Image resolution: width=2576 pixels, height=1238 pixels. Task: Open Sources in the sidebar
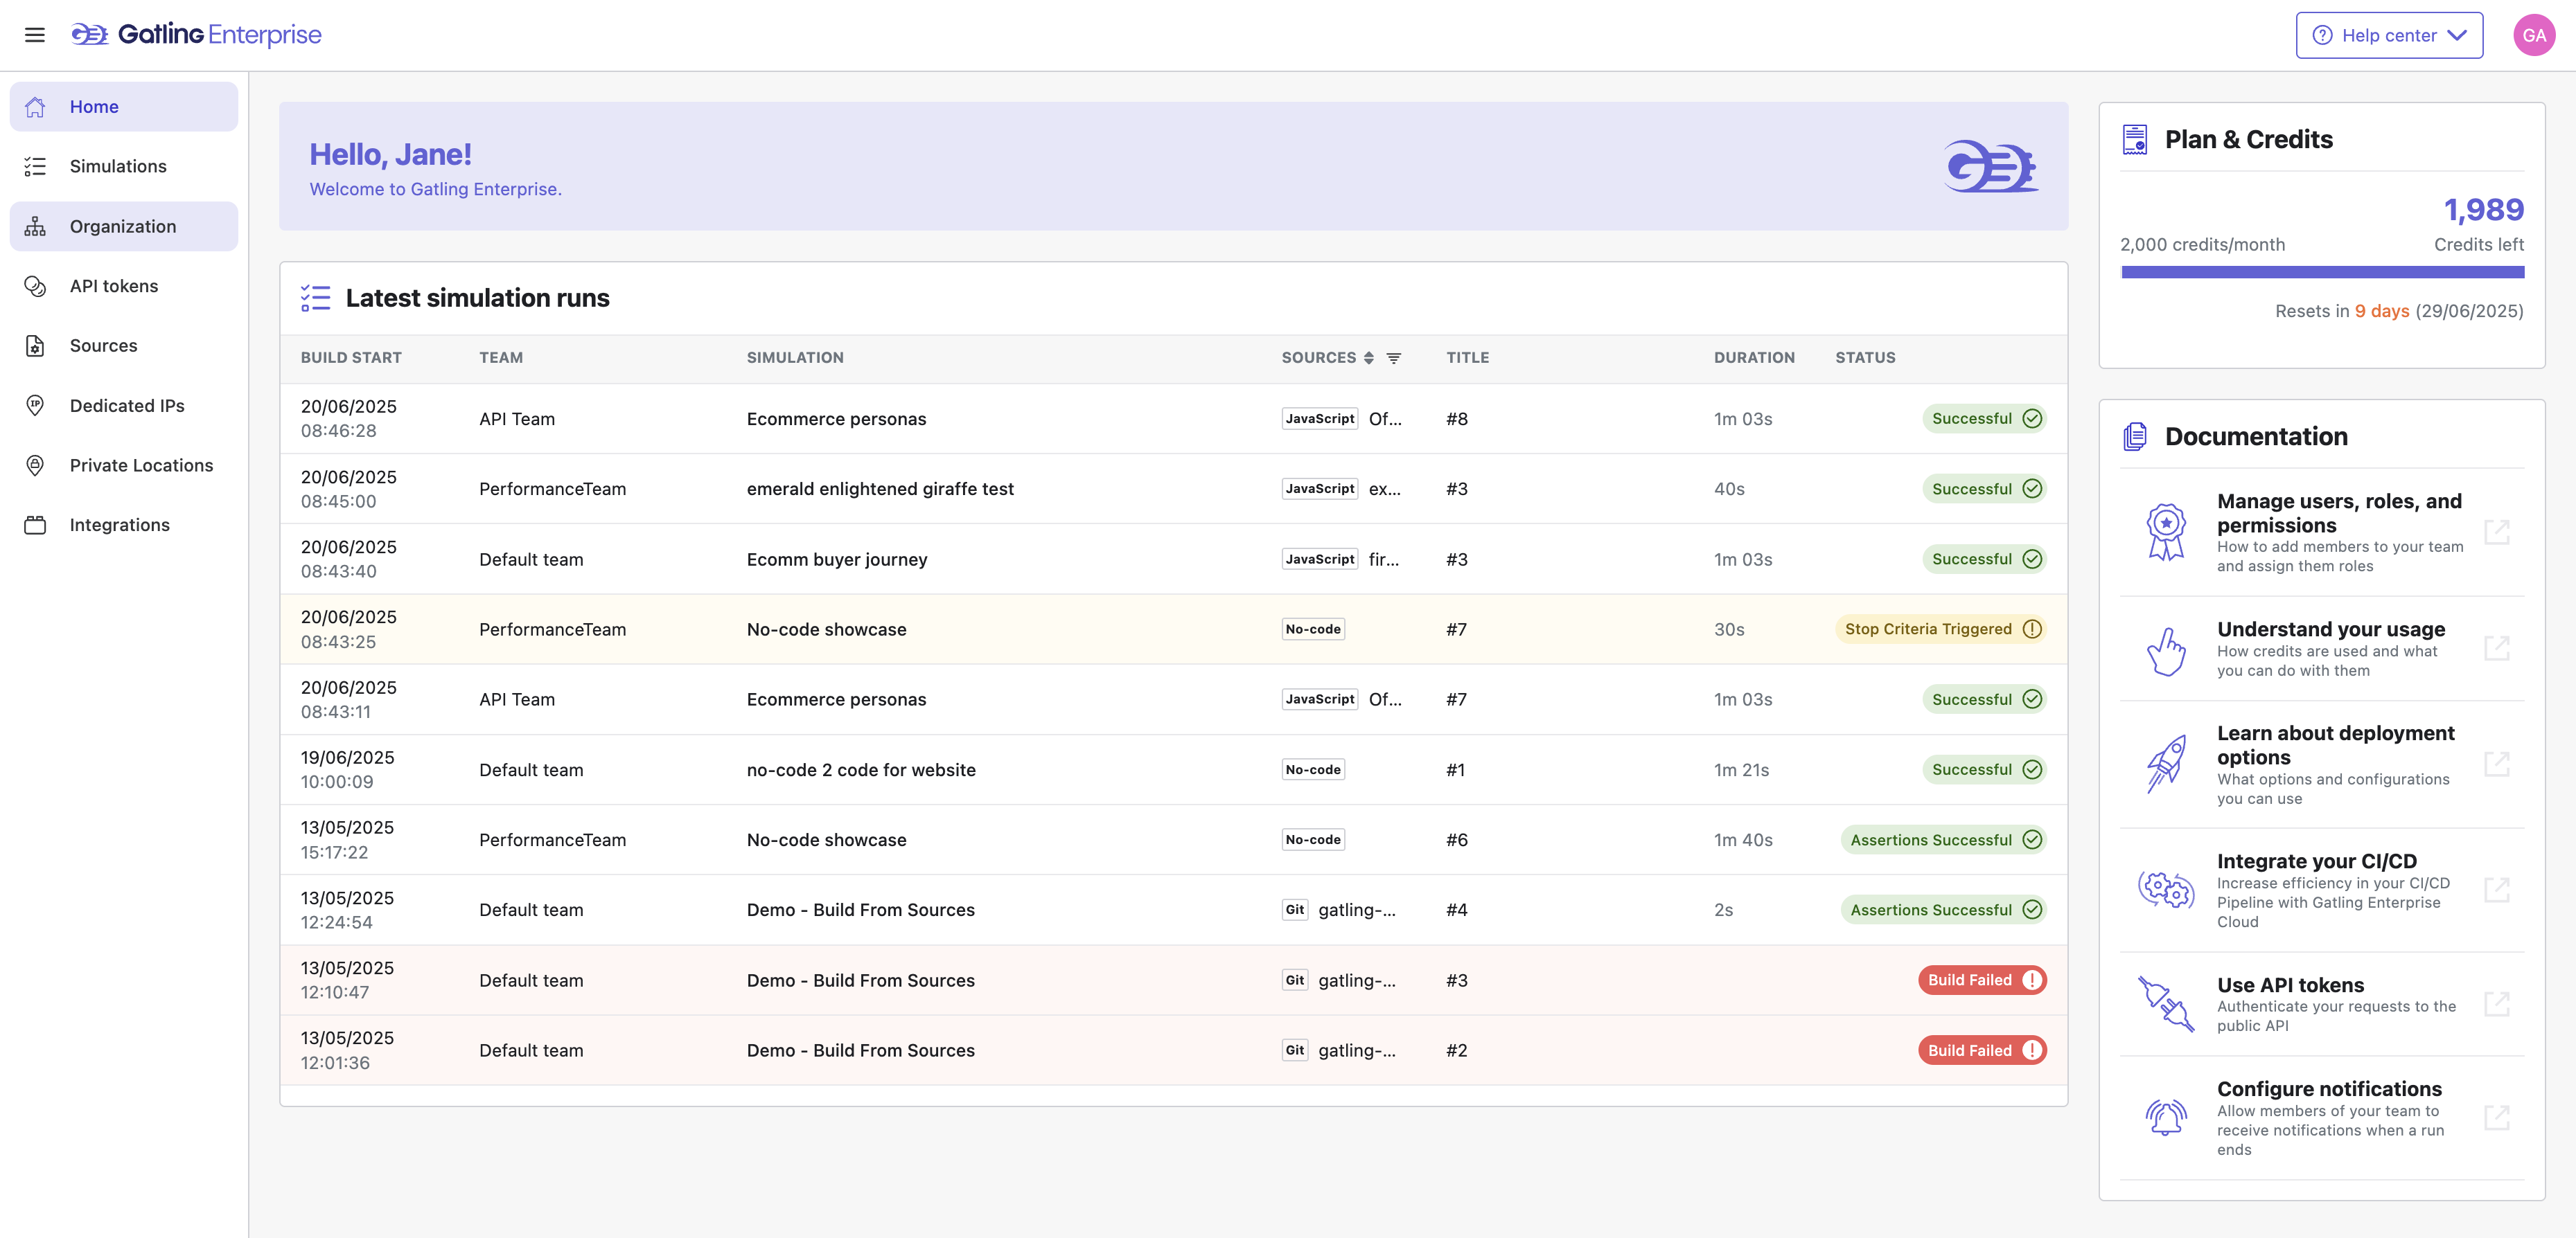[124, 346]
